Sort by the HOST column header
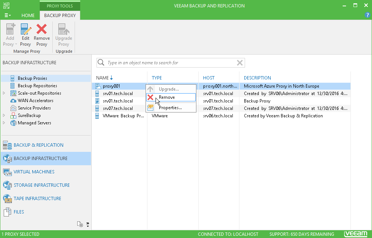This screenshot has width=372, height=238. pos(209,78)
